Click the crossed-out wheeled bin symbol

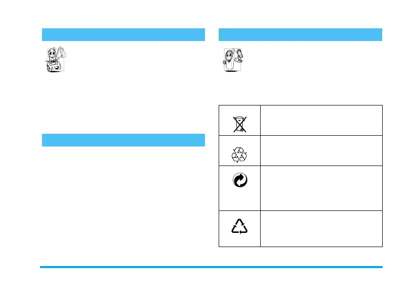click(x=240, y=124)
